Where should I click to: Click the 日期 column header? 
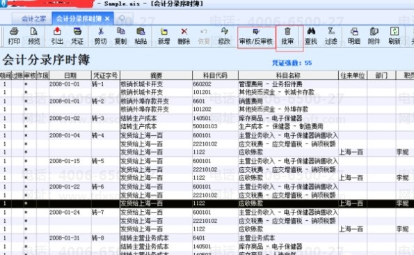[x=70, y=75]
